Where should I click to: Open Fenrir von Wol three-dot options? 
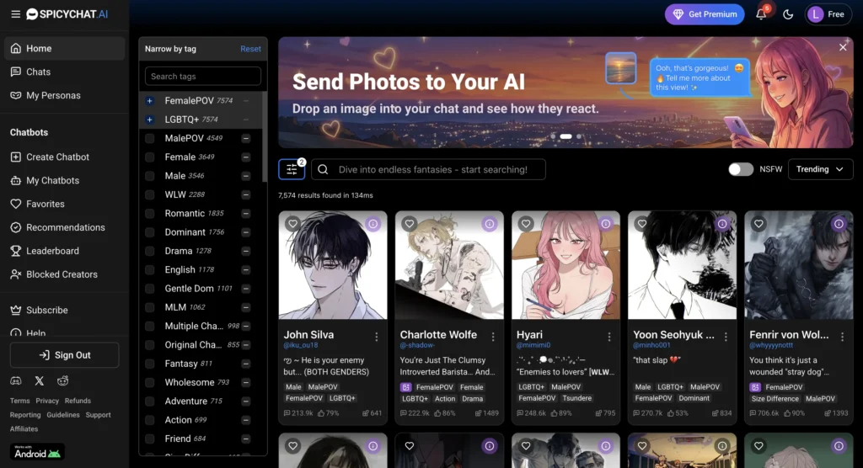[x=842, y=338]
